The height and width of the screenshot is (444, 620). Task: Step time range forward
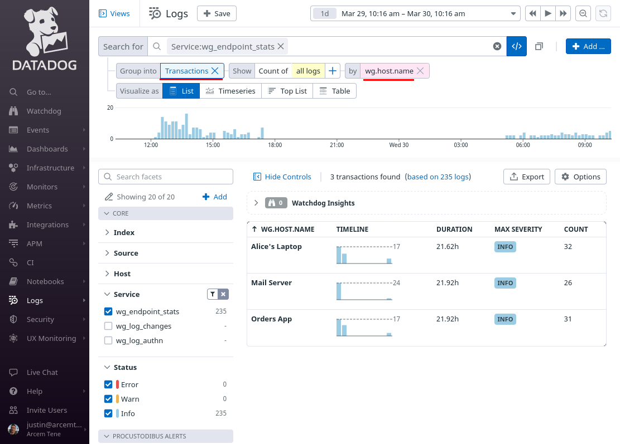pyautogui.click(x=563, y=13)
